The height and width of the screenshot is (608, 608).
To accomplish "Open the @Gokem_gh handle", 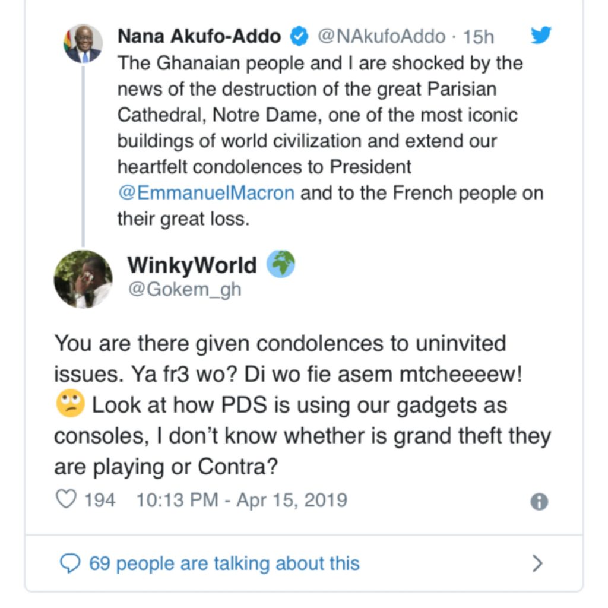I will tap(185, 290).
